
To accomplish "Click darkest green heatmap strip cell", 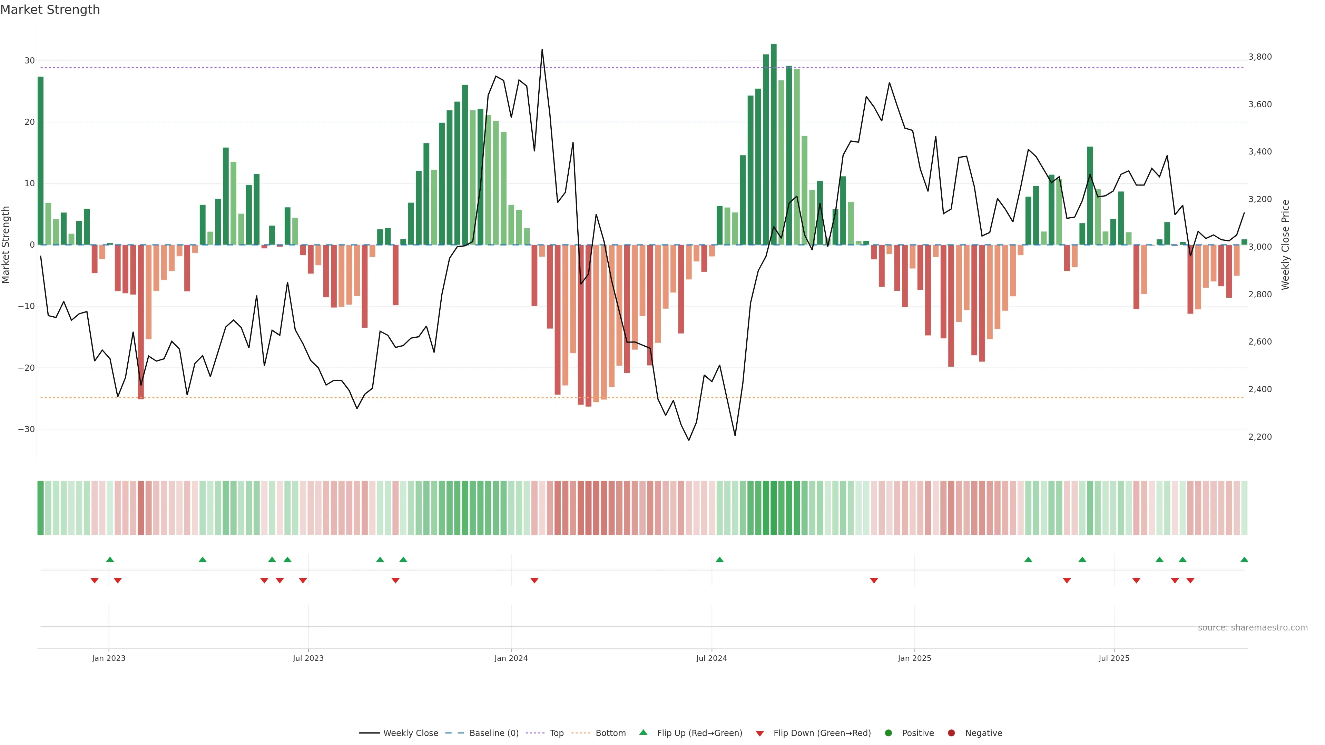I will point(774,508).
